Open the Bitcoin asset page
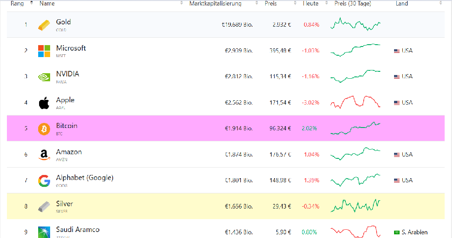Viewport: 452px width, 238px height. point(67,126)
